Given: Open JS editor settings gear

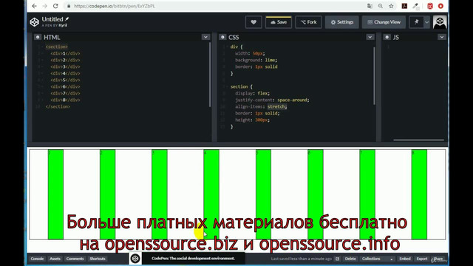Looking at the screenshot, I should point(387,37).
